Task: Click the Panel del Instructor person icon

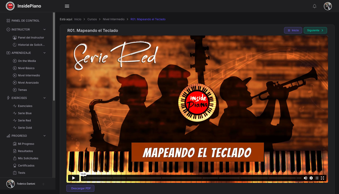Action: coord(15,37)
